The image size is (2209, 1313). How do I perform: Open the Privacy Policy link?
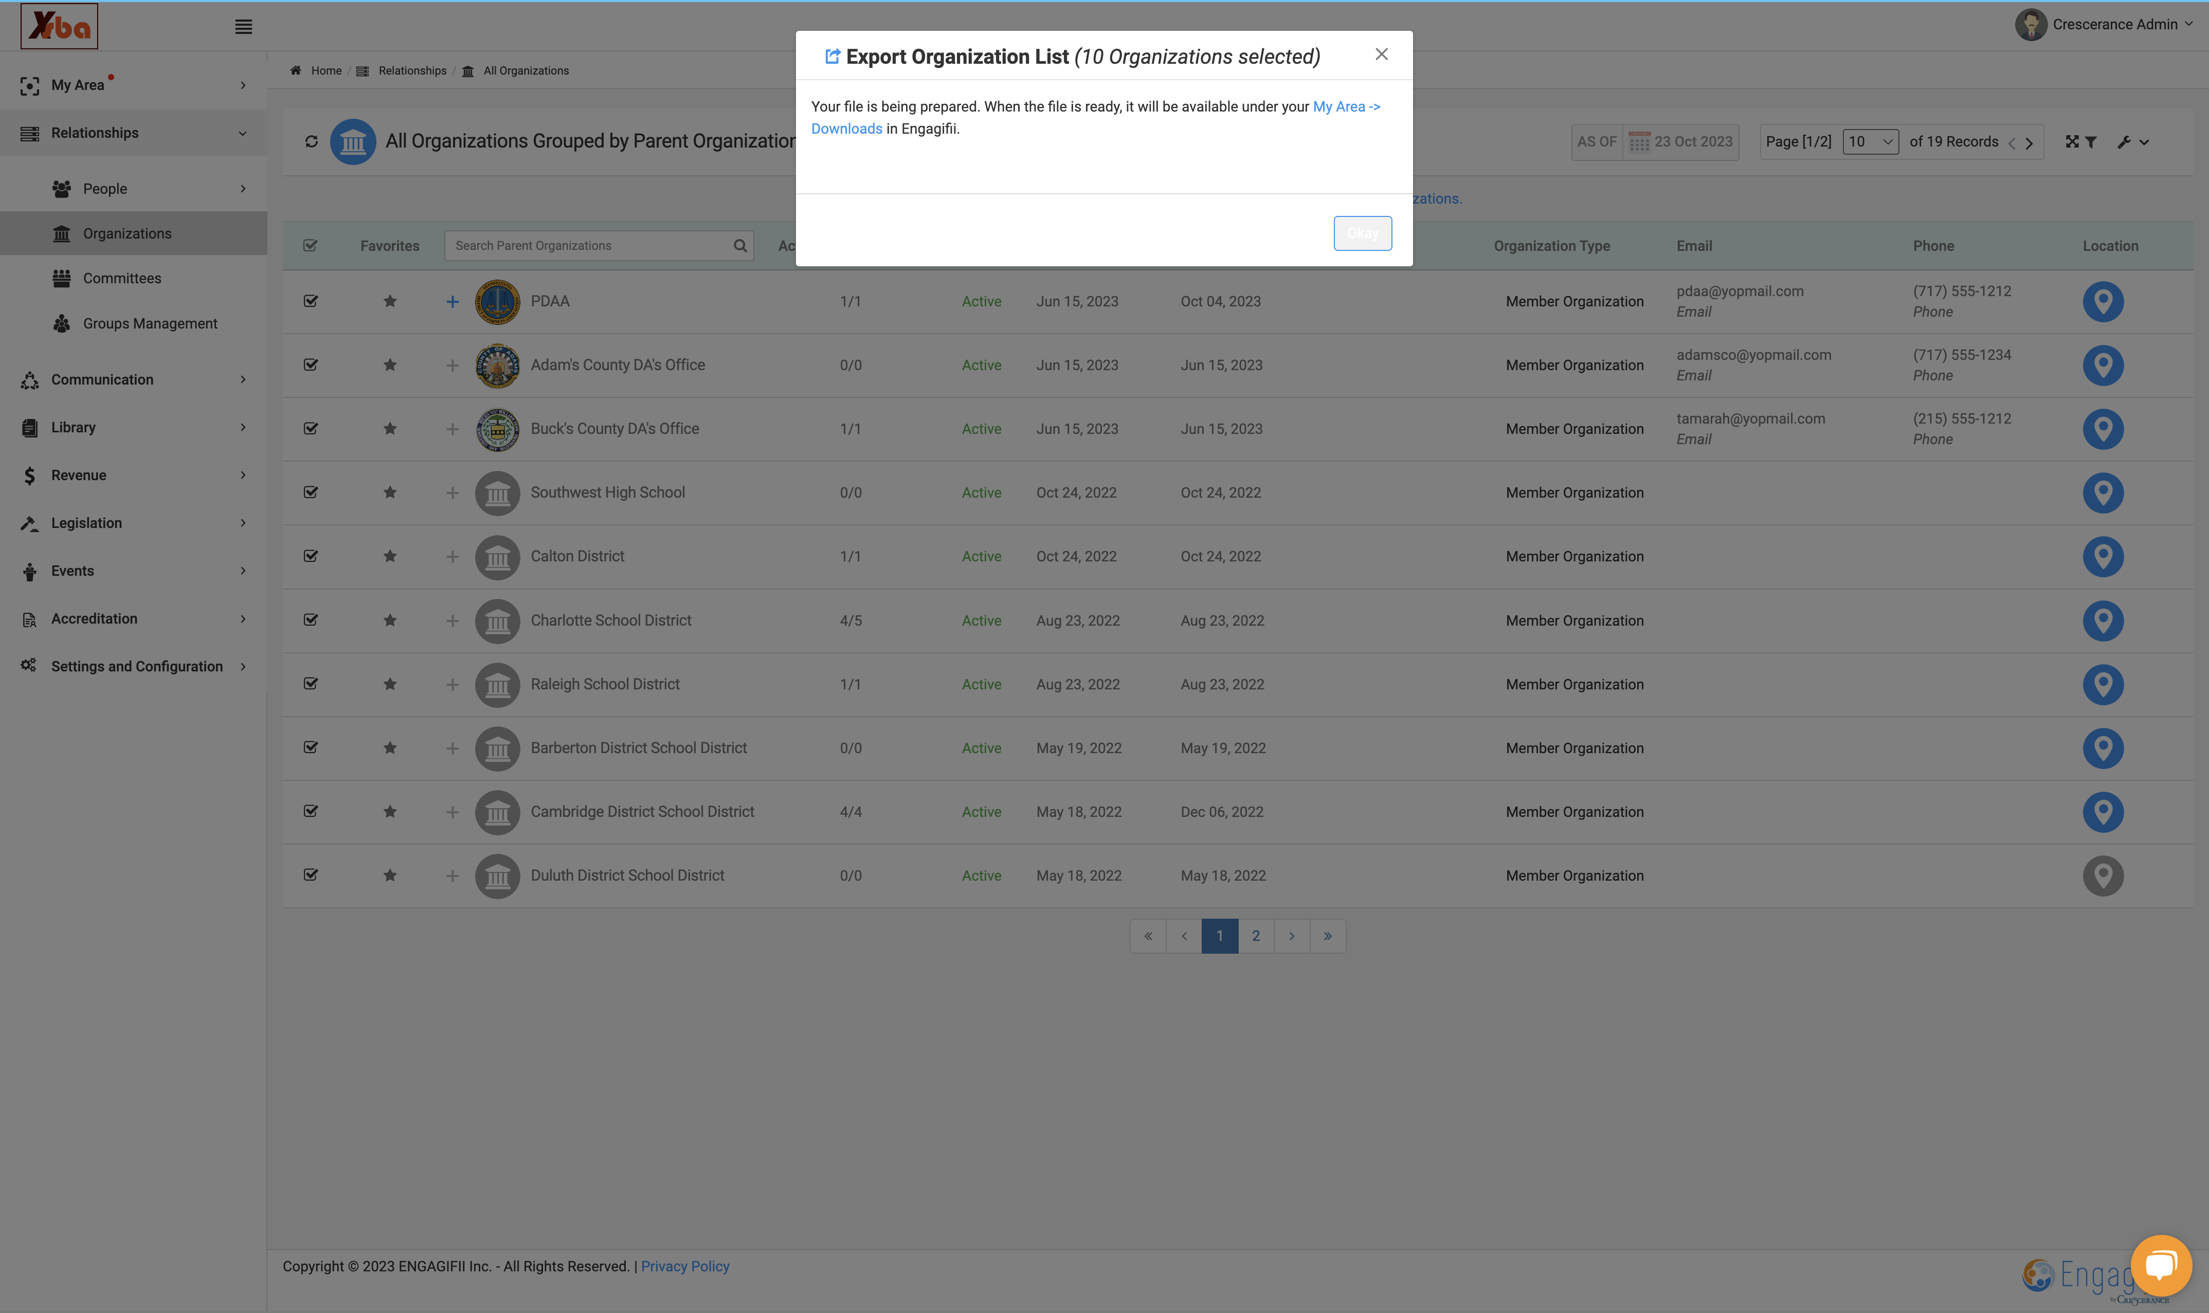685,1267
